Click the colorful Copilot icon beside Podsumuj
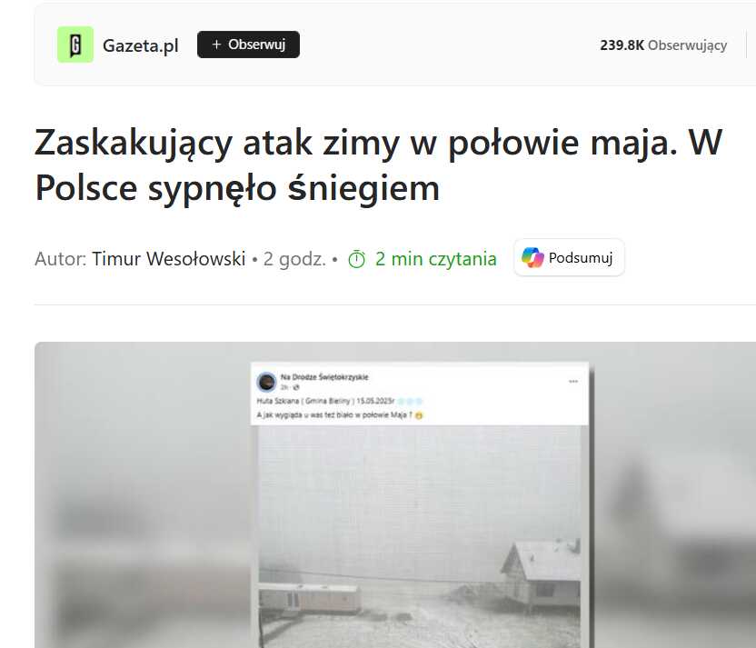The width and height of the screenshot is (756, 648). 532,257
